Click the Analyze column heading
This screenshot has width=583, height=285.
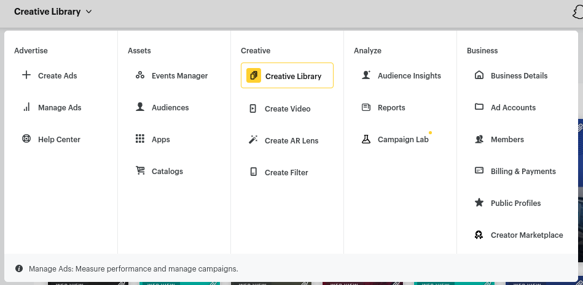367,50
